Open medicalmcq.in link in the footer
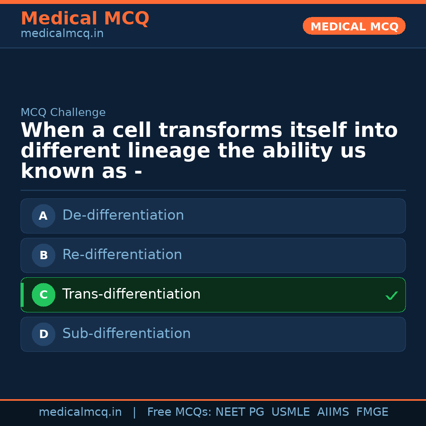The height and width of the screenshot is (426, 426). point(80,412)
